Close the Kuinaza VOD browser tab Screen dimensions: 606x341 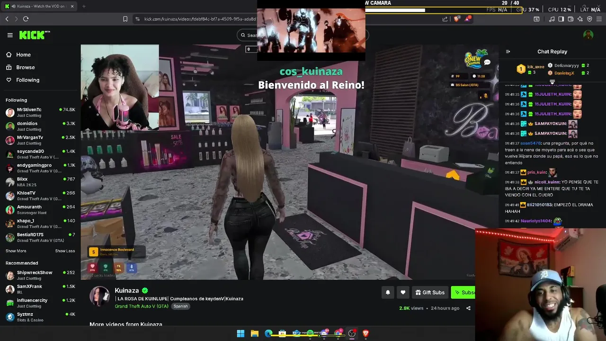tap(72, 6)
